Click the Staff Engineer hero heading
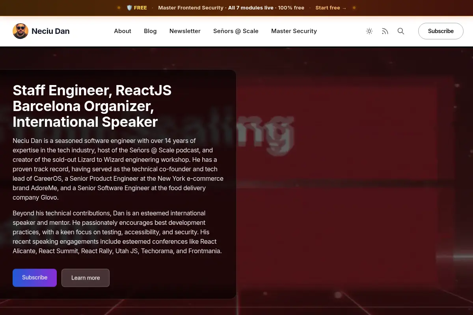Viewport: 473px width, 315px height. (x=92, y=106)
